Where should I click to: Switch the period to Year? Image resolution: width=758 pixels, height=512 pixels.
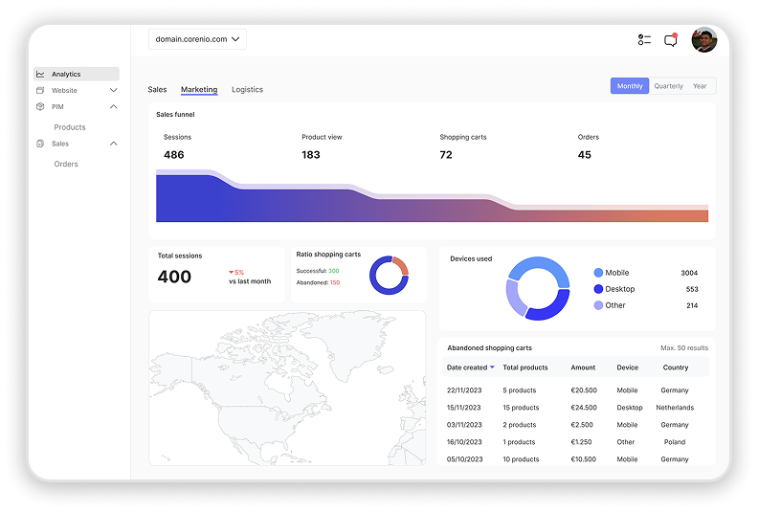(x=700, y=86)
